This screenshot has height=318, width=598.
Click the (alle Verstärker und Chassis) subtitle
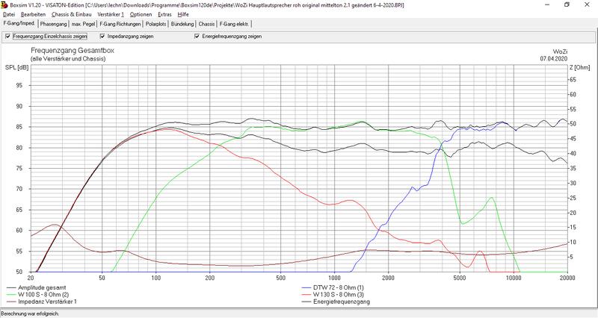68,59
